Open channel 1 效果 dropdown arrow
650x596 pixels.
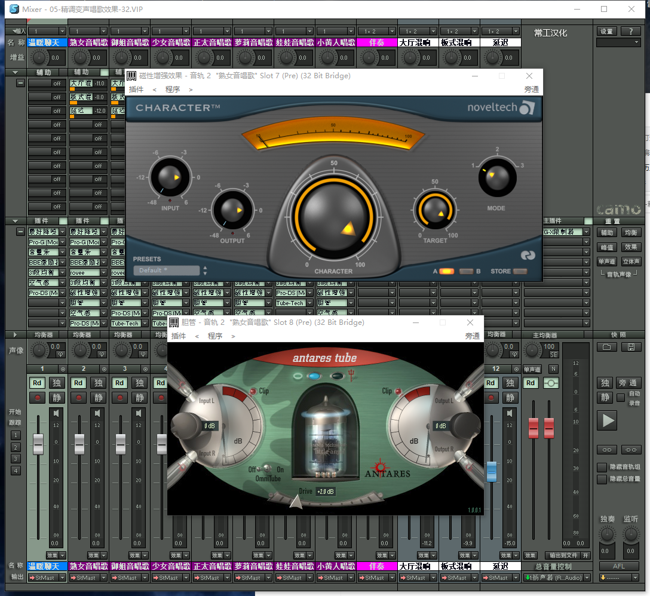[x=63, y=555]
